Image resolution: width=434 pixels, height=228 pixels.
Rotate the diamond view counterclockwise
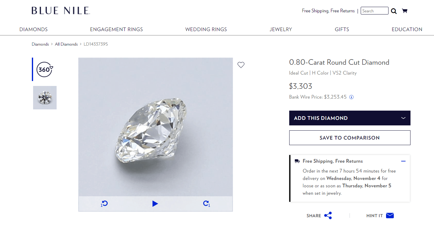(x=104, y=204)
